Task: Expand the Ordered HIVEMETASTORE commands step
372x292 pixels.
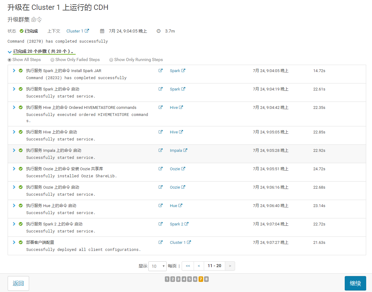Action: 14,107
